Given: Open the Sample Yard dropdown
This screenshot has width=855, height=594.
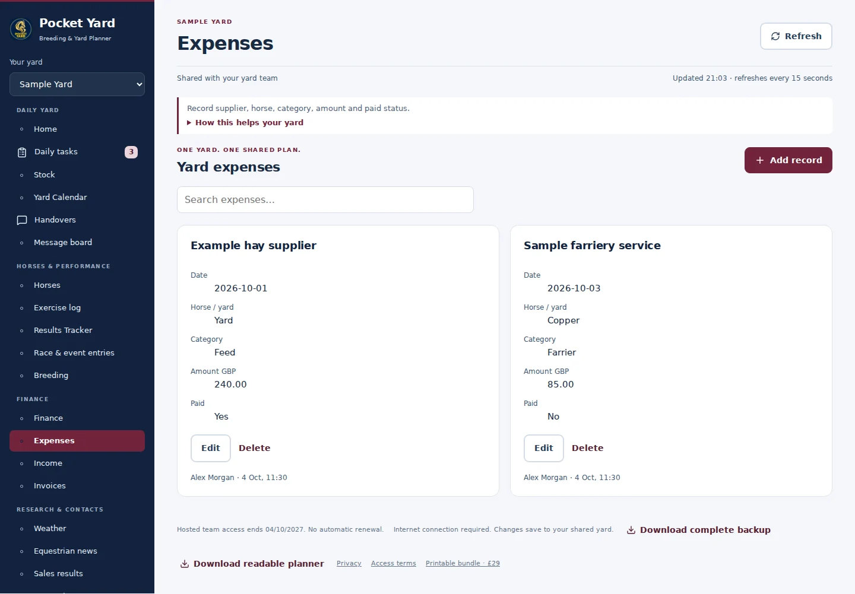Looking at the screenshot, I should (x=77, y=84).
